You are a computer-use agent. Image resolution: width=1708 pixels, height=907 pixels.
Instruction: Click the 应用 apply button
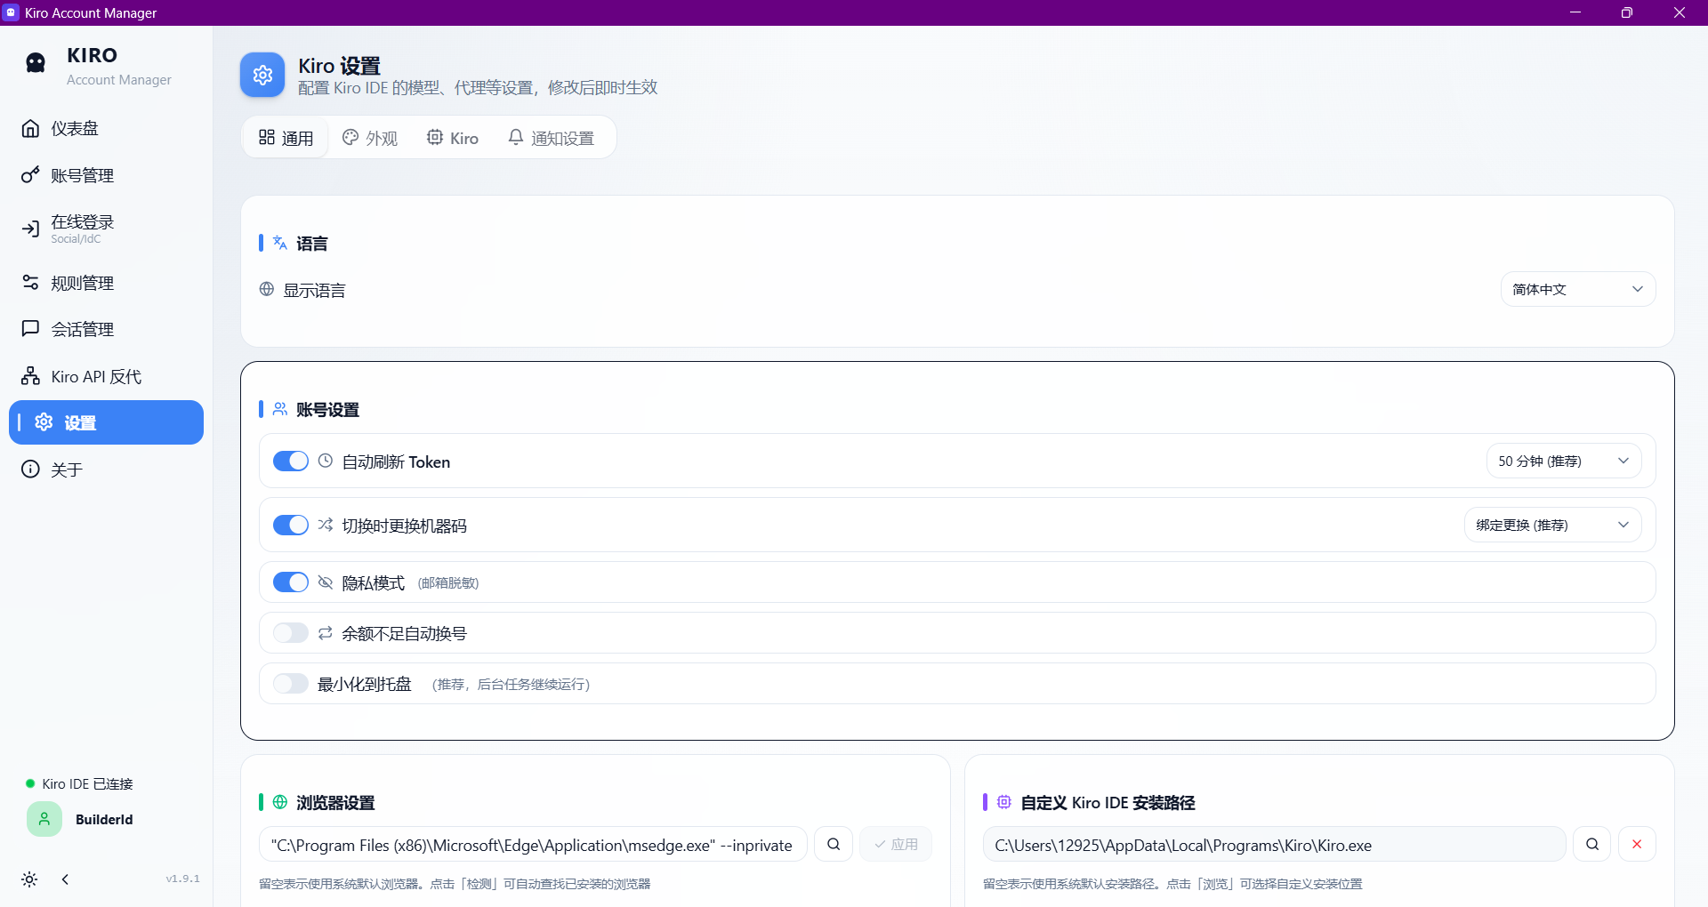(x=896, y=844)
